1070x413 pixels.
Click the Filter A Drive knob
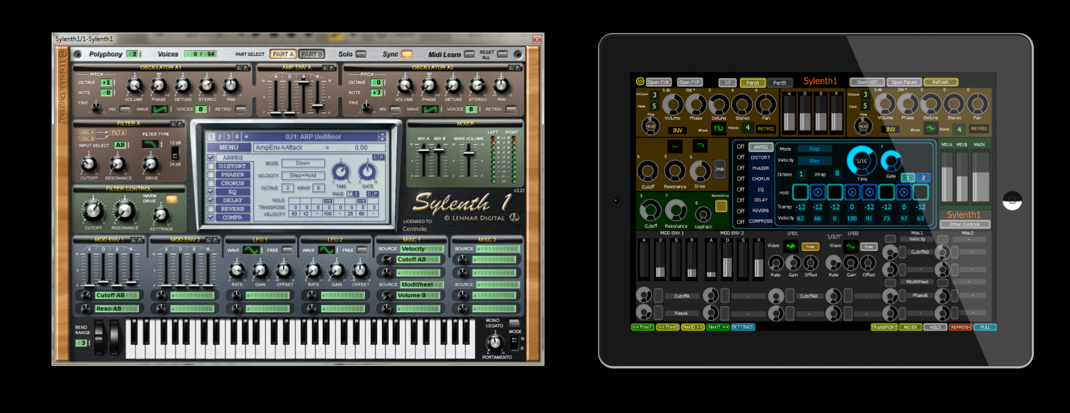tap(150, 165)
